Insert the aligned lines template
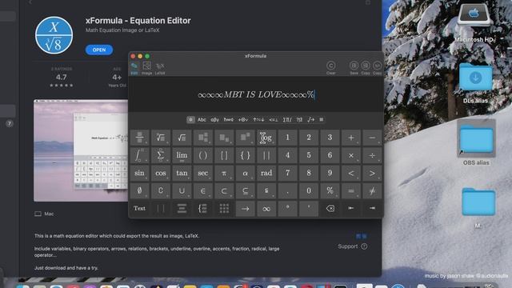This screenshot has height=288, width=512. coord(182,208)
